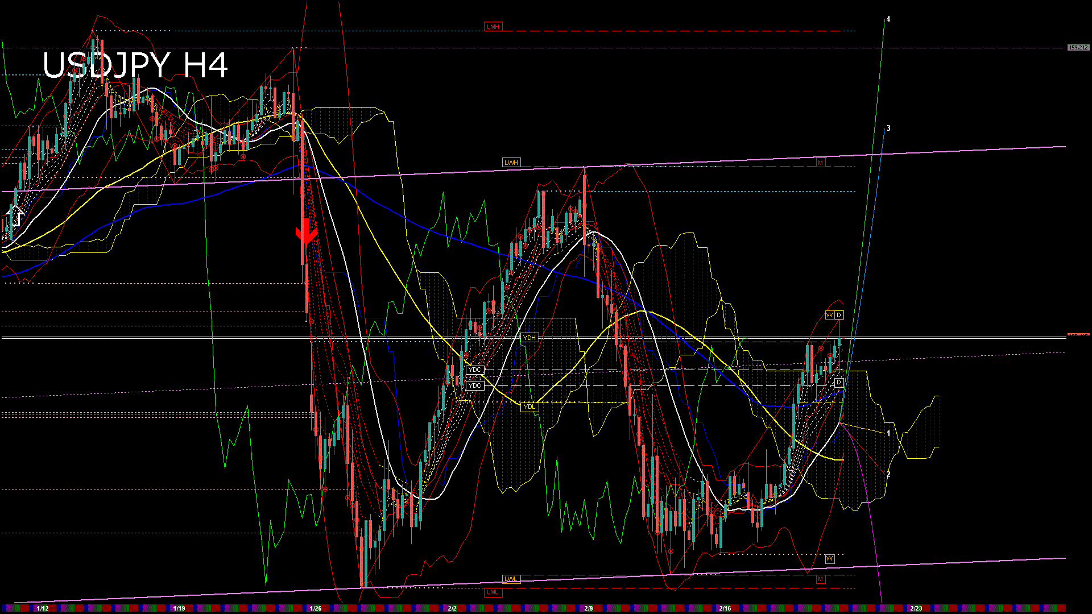Click the YDC label box
Screen dimensions: 1092x614
(x=475, y=370)
